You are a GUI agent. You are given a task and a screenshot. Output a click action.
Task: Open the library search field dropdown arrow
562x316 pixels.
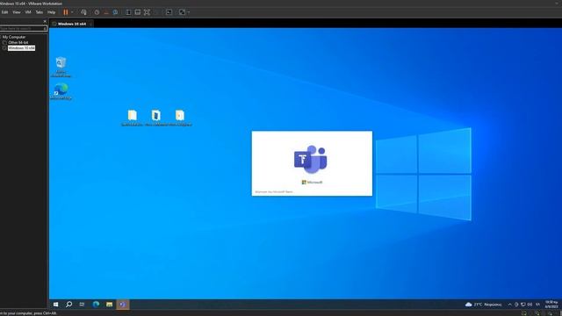click(45, 28)
